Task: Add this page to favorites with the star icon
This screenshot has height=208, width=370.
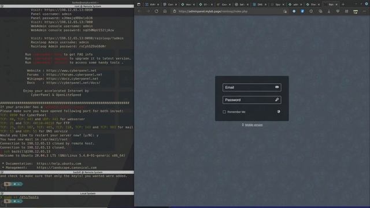Action: [x=285, y=12]
